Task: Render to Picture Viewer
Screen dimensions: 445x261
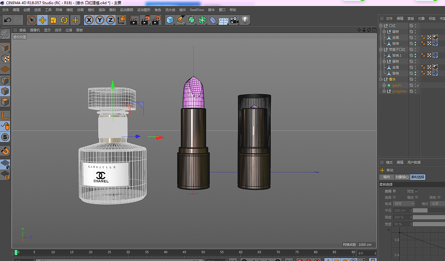Action: click(145, 20)
